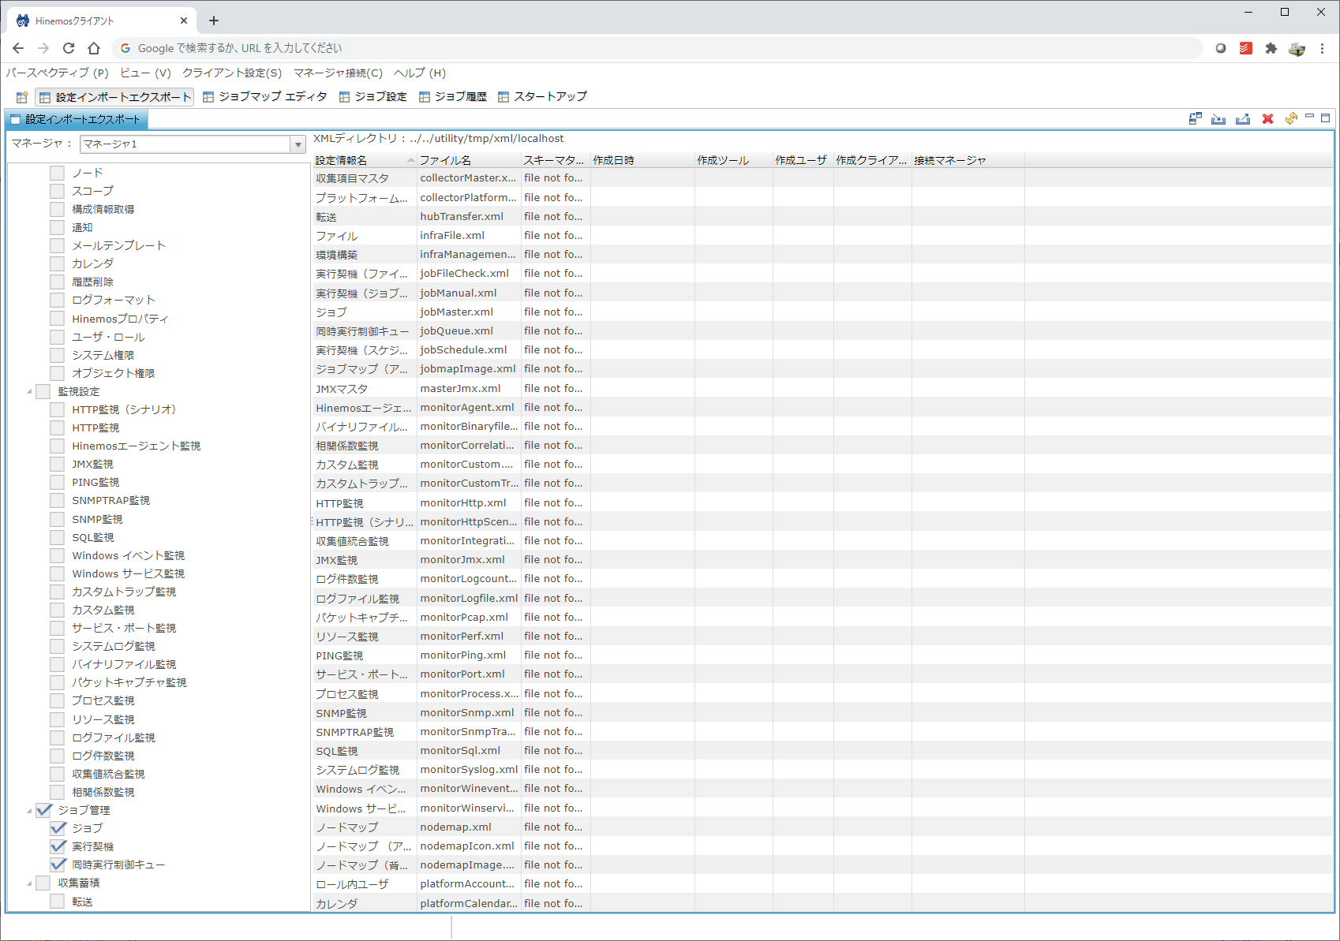Image resolution: width=1340 pixels, height=941 pixels.
Task: Check the 収集蓄積 checkbox
Action: 43,883
